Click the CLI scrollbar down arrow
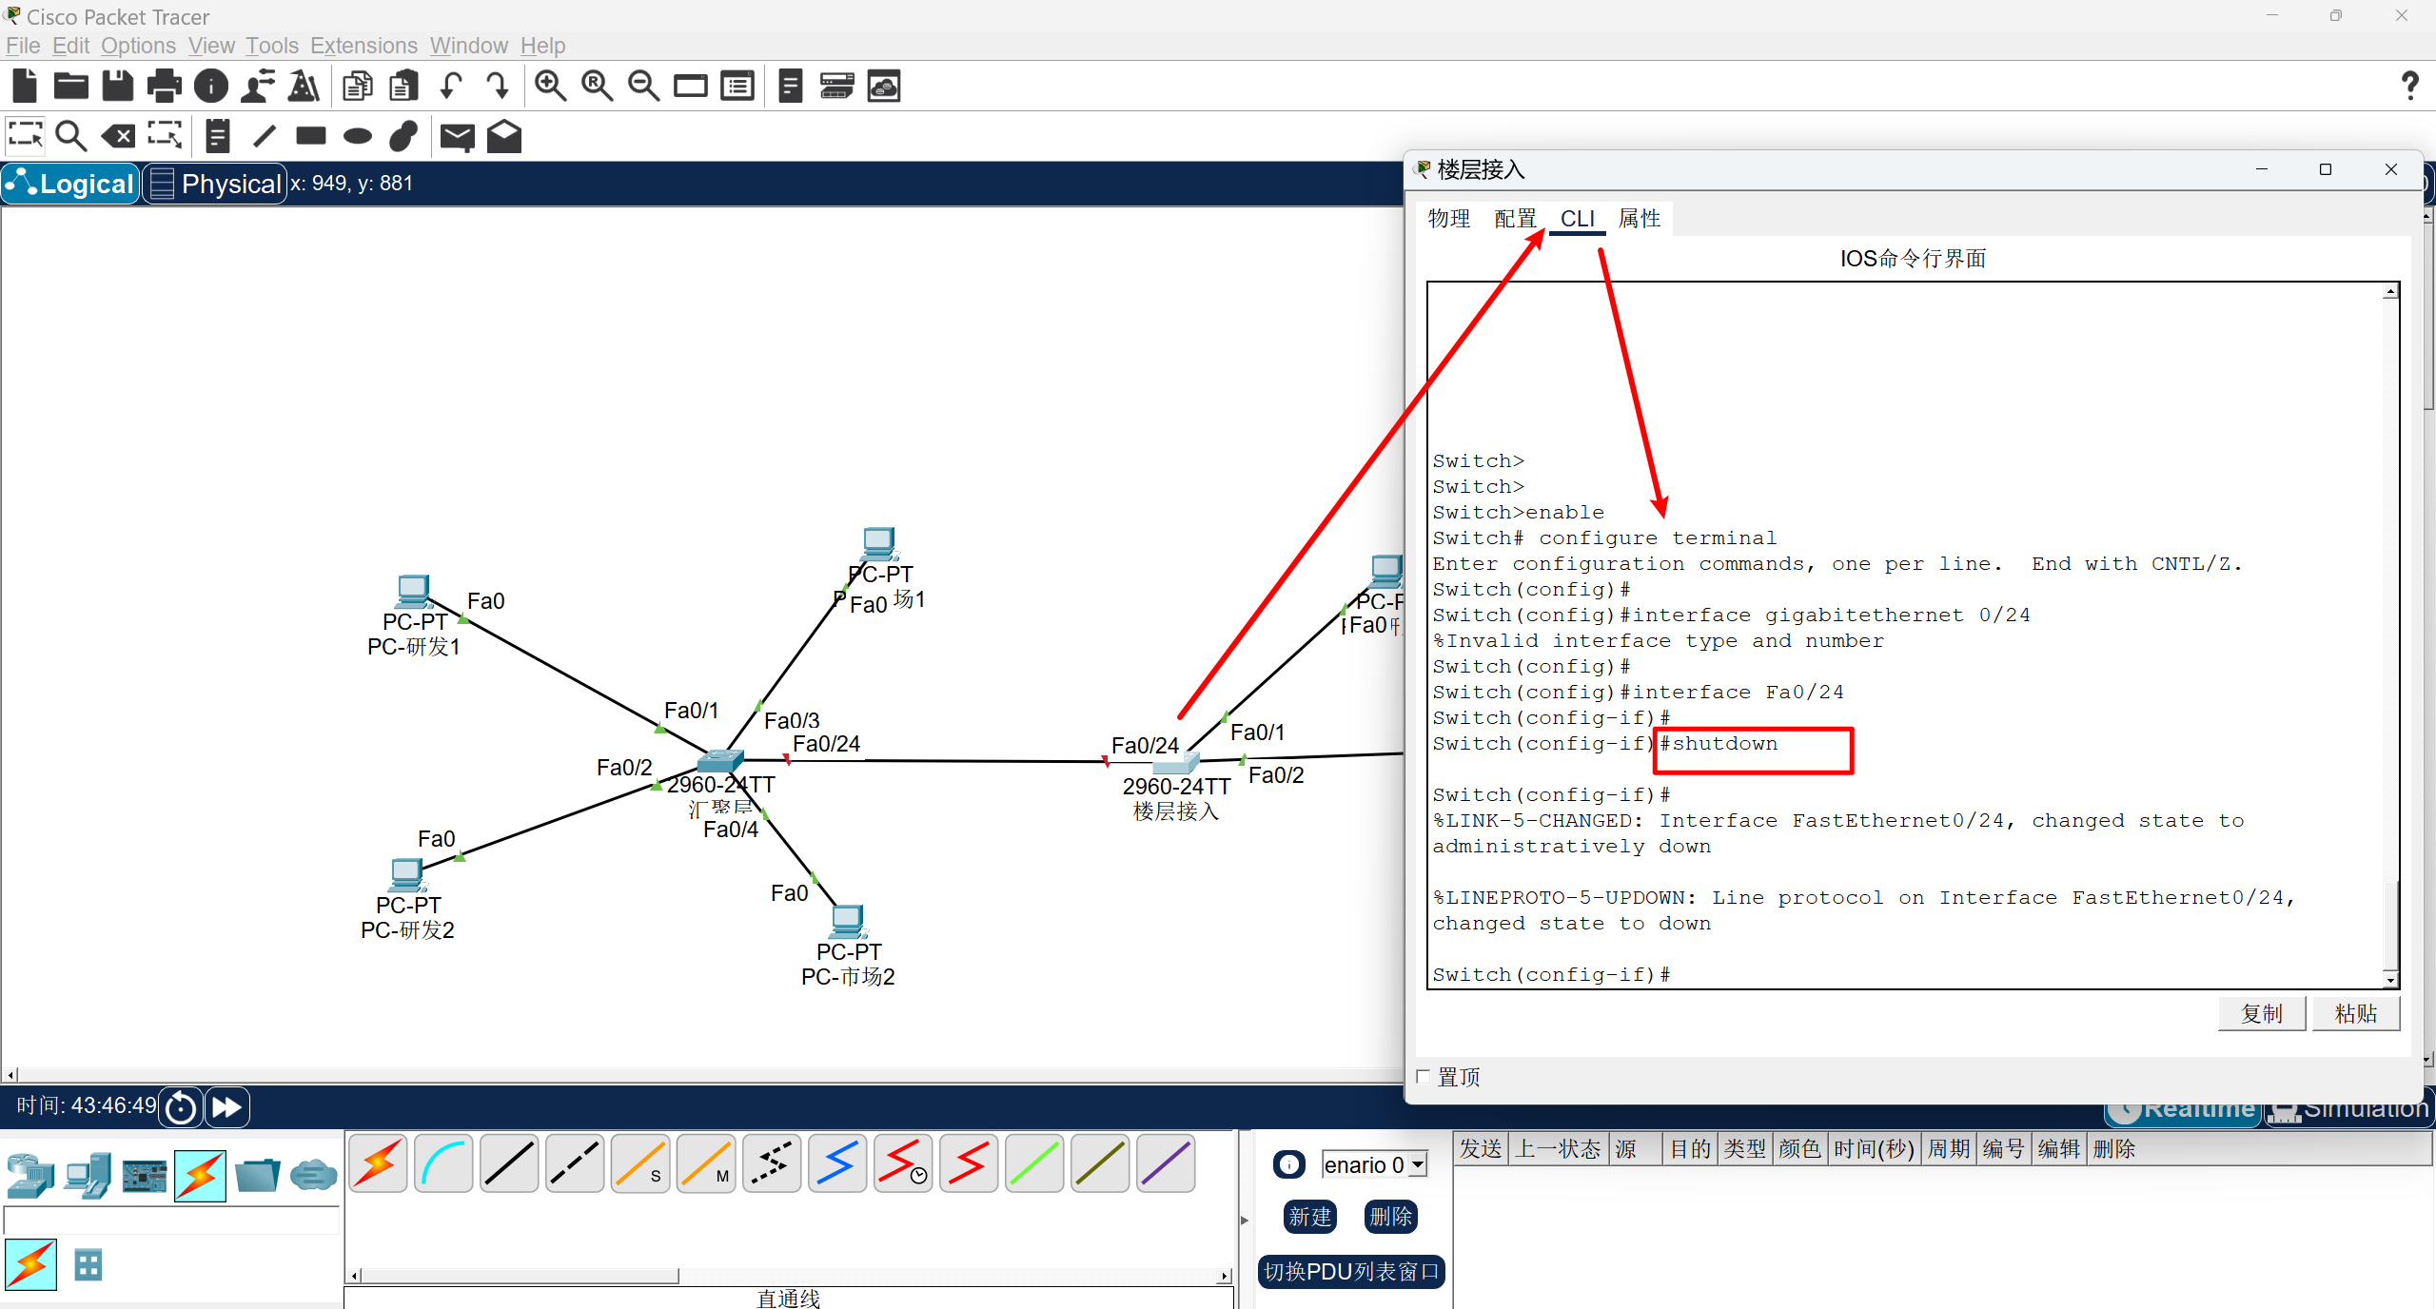 [2389, 979]
